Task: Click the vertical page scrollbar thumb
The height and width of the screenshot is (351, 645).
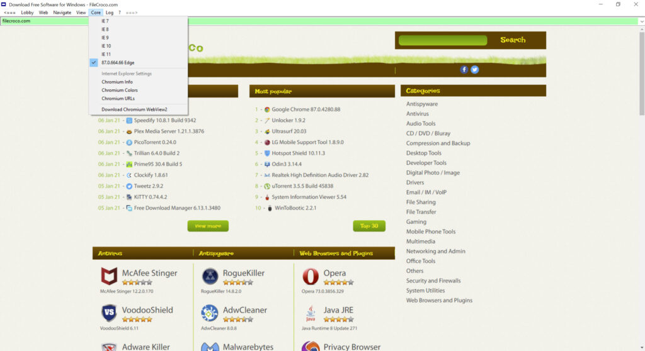Action: (642, 74)
